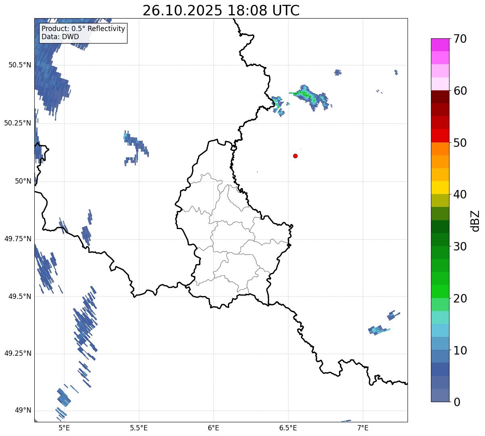Click the 70 tick on colorbar
Screen dimensions: 485x436
click(x=460, y=39)
